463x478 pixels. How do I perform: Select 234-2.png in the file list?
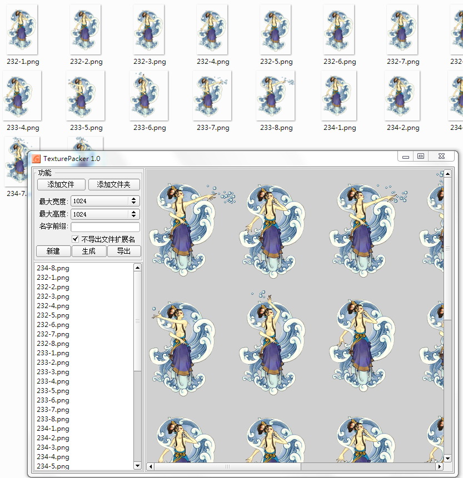pyautogui.click(x=53, y=439)
